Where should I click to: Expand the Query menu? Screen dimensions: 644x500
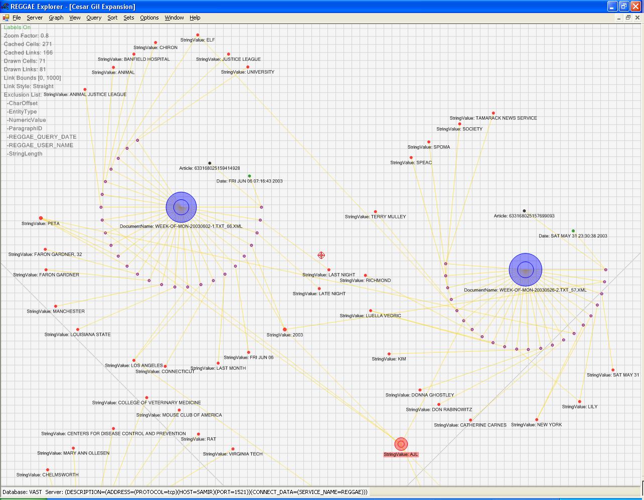click(94, 18)
